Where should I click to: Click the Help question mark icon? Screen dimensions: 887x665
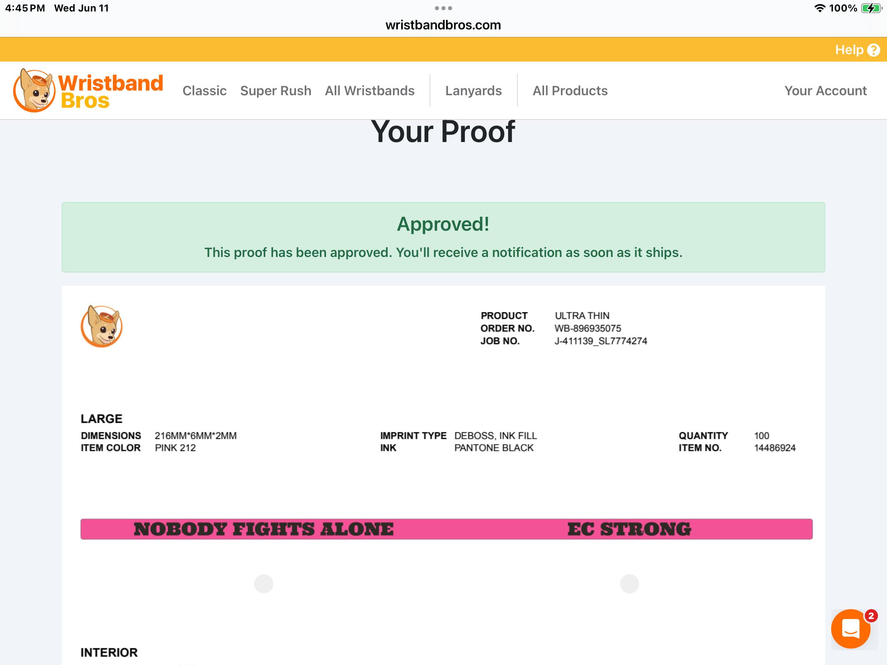coord(873,50)
